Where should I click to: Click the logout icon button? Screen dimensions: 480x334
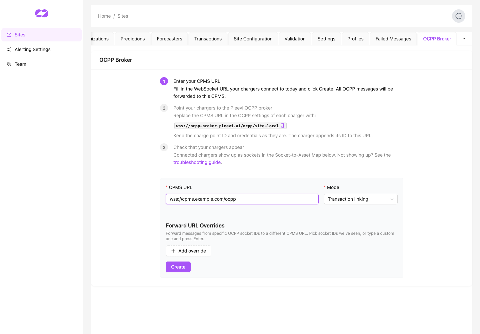(x=459, y=16)
